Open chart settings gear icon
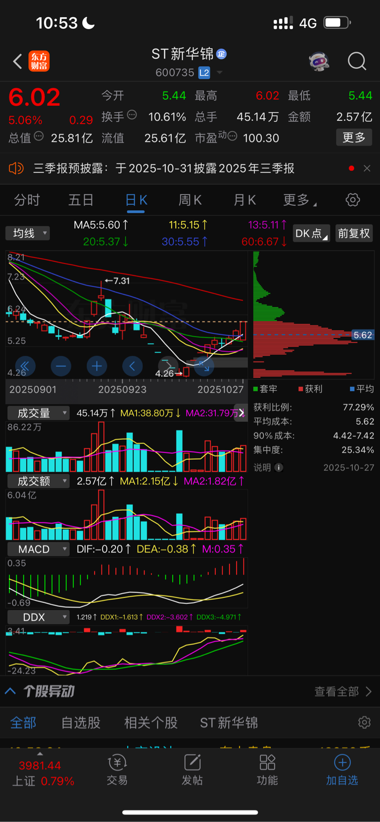Image resolution: width=380 pixels, height=822 pixels. point(353,200)
